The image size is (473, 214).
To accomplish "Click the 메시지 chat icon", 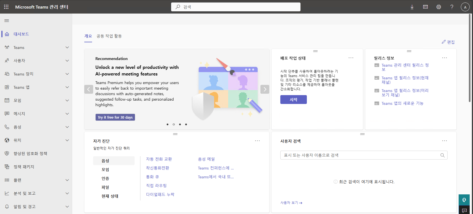I will pos(7,114).
